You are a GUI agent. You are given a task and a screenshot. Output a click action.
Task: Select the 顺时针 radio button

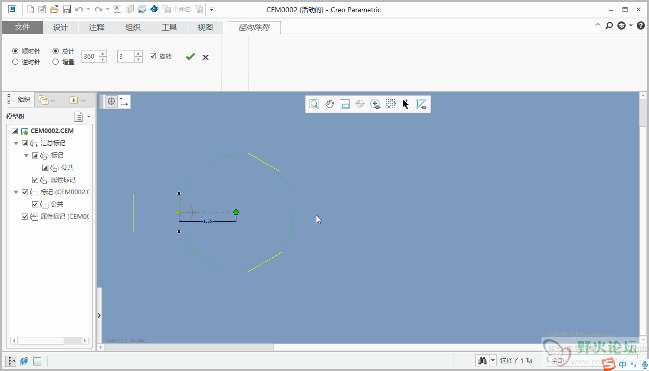pos(15,51)
